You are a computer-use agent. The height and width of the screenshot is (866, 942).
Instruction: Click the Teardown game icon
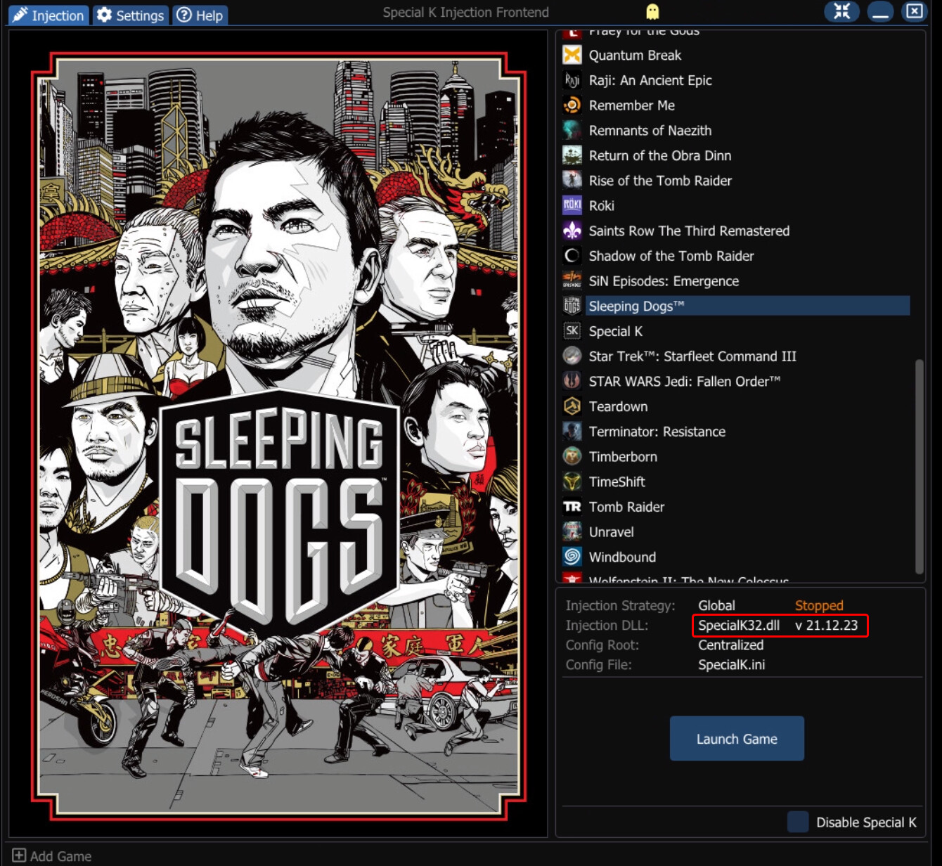click(572, 406)
